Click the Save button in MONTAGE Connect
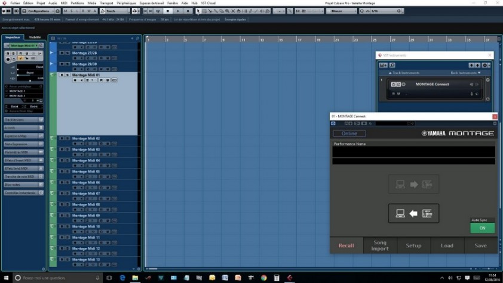The width and height of the screenshot is (503, 283). click(x=480, y=245)
